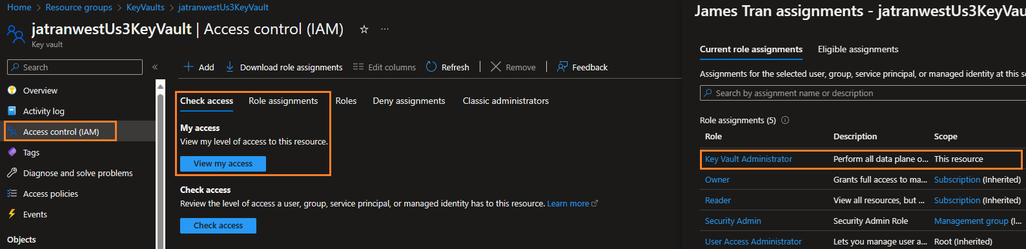
Task: Click the Check access button
Action: pyautogui.click(x=218, y=226)
